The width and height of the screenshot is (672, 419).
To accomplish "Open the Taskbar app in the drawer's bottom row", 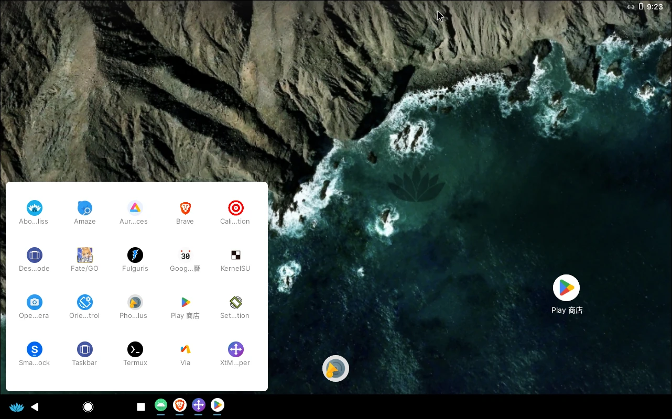I will (x=84, y=350).
